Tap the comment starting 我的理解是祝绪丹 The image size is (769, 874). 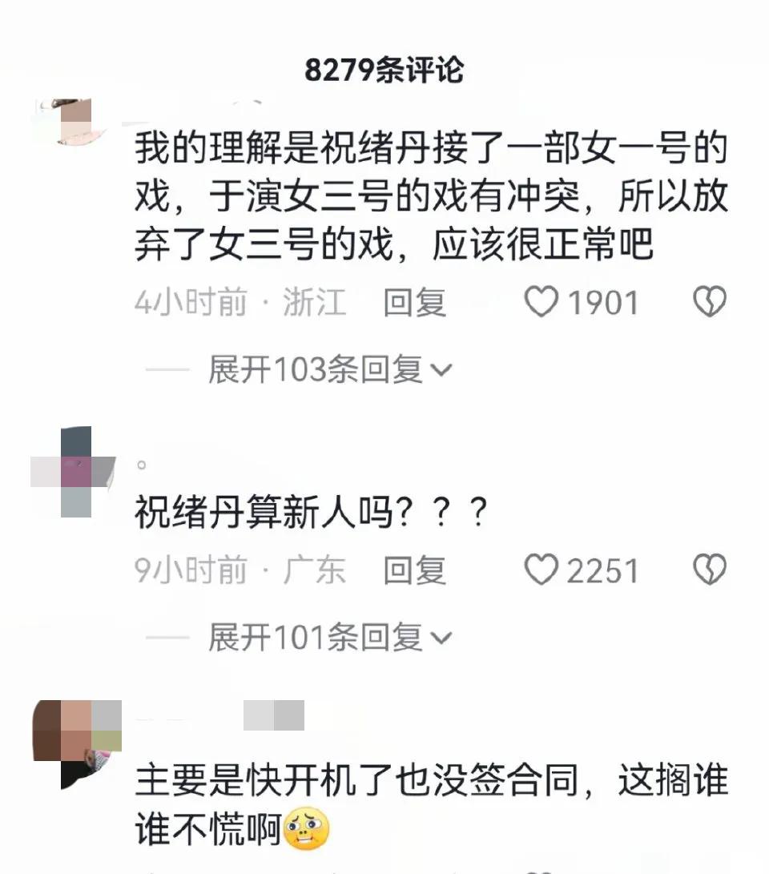click(x=431, y=197)
